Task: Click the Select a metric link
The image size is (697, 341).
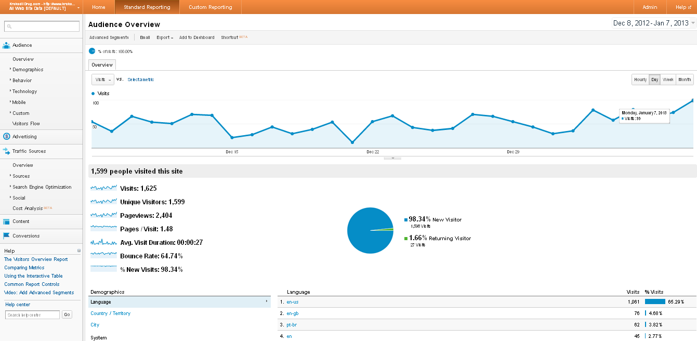Action: (141, 80)
